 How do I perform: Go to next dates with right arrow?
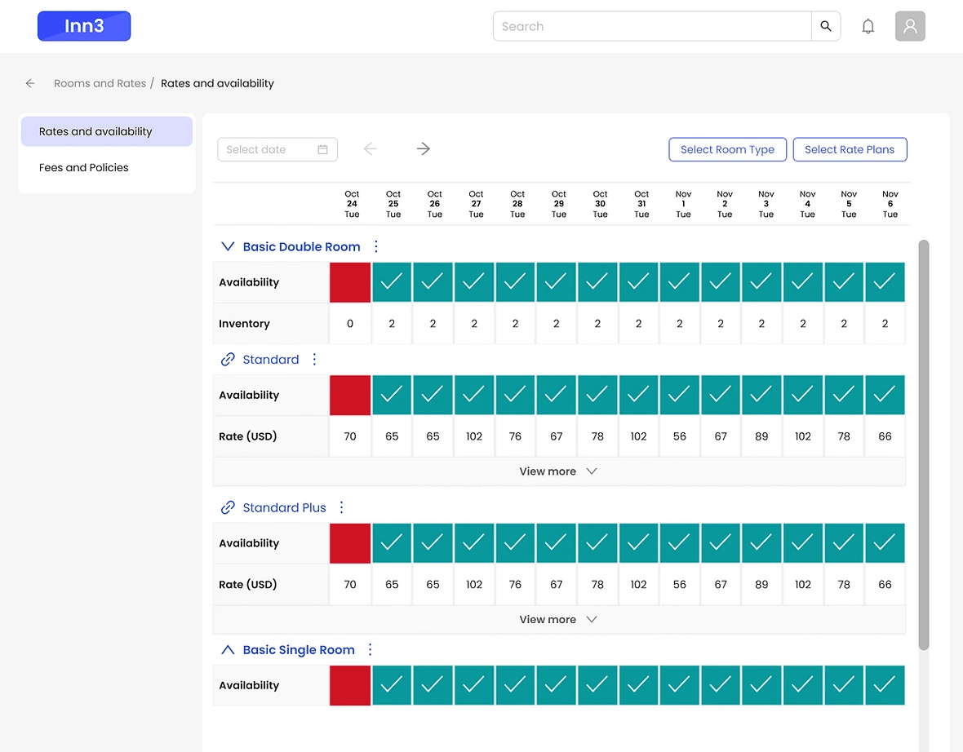[x=423, y=148]
